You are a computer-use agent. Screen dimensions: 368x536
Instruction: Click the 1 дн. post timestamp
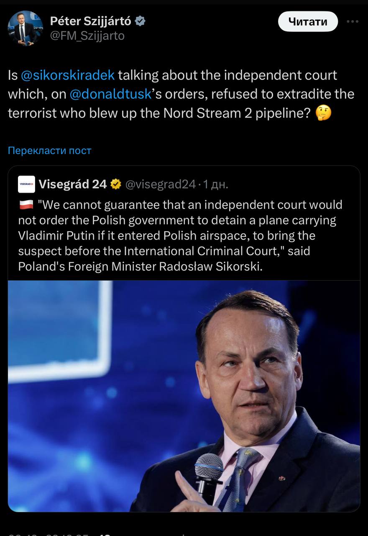(216, 184)
